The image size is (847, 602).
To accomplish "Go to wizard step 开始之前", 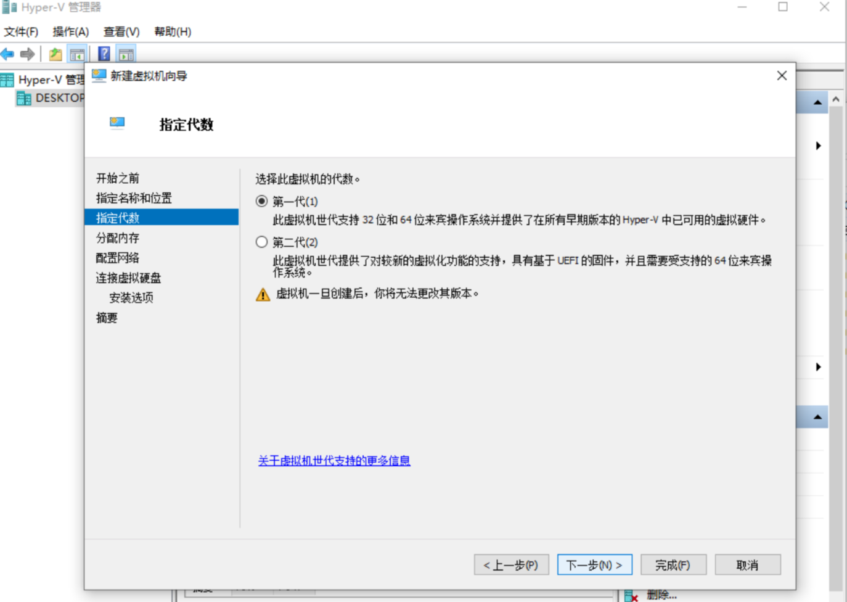I will coord(118,178).
